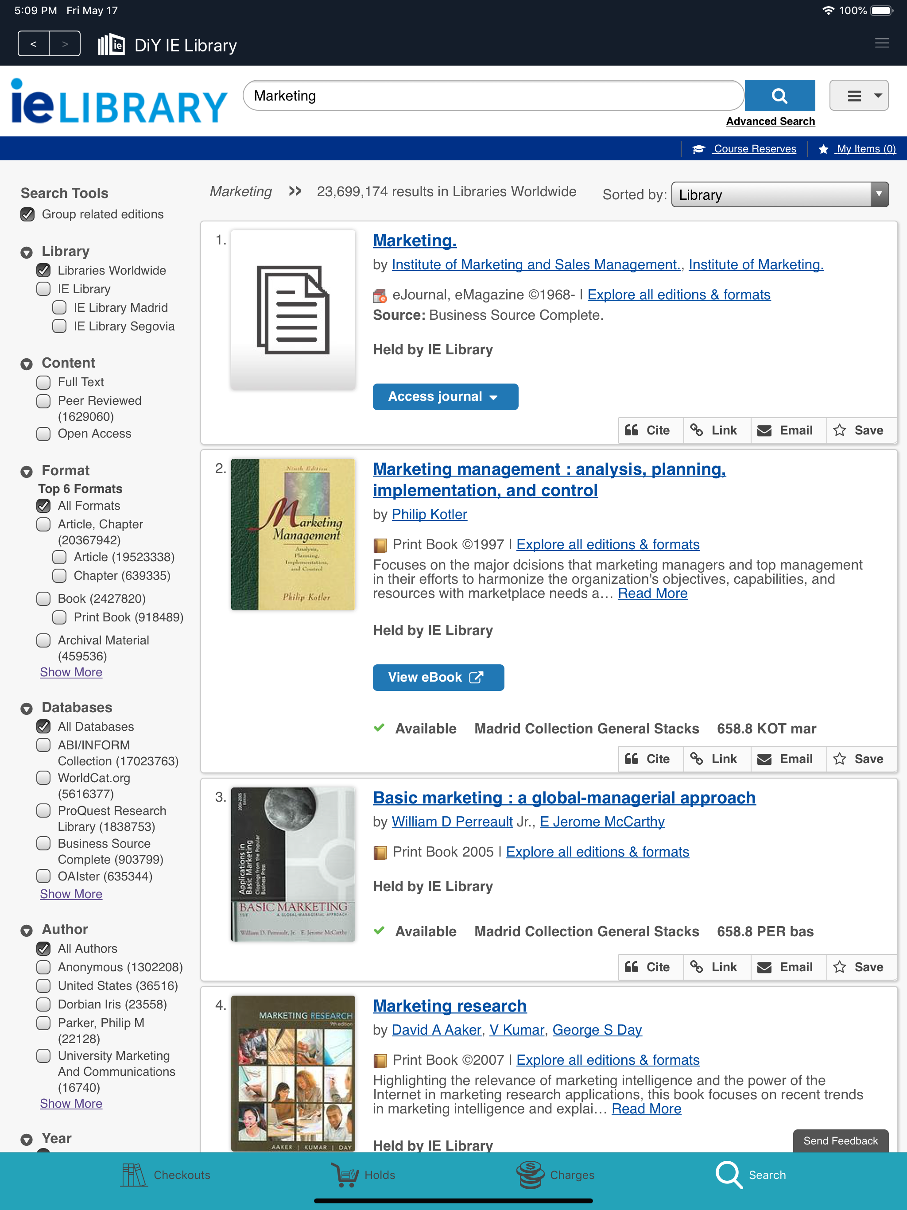Open the Access journal dropdown
Screen dimensions: 907x1210
pos(445,396)
